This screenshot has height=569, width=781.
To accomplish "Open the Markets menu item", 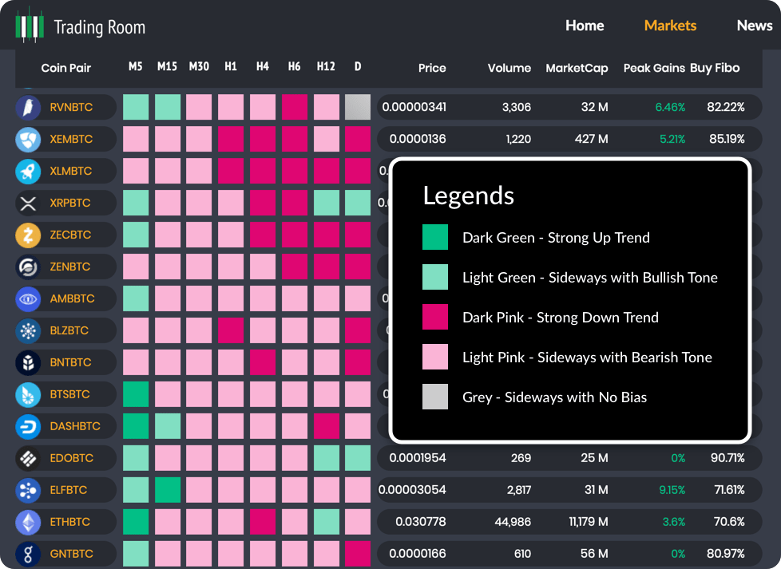I will coord(670,26).
